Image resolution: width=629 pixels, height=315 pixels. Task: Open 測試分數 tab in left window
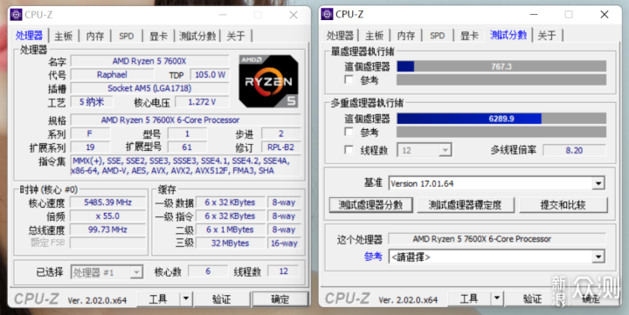pos(197,36)
